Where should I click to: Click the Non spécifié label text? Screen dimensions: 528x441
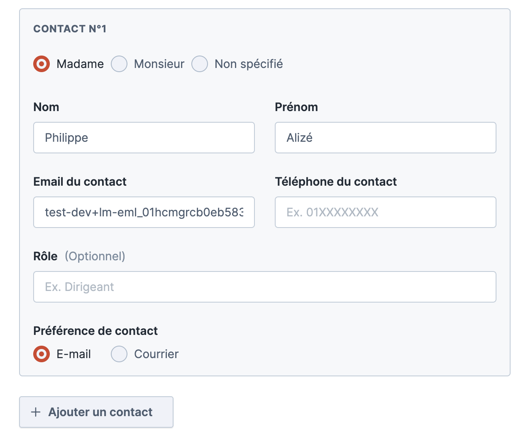point(249,64)
